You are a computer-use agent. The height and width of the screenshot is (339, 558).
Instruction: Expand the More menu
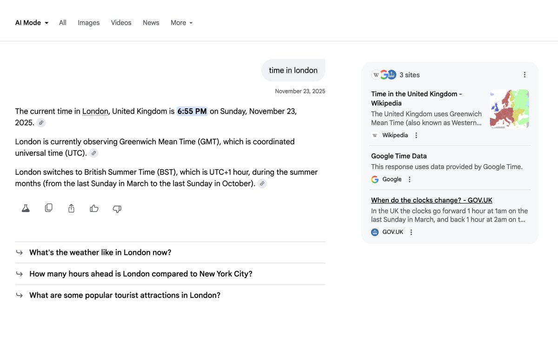[181, 22]
